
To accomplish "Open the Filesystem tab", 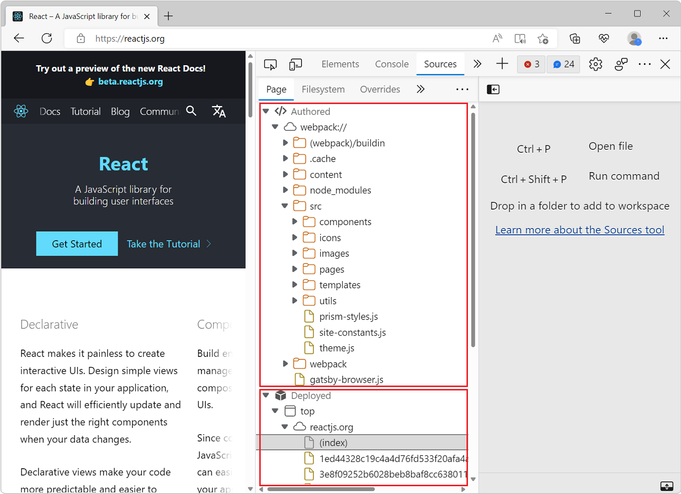I will point(323,89).
